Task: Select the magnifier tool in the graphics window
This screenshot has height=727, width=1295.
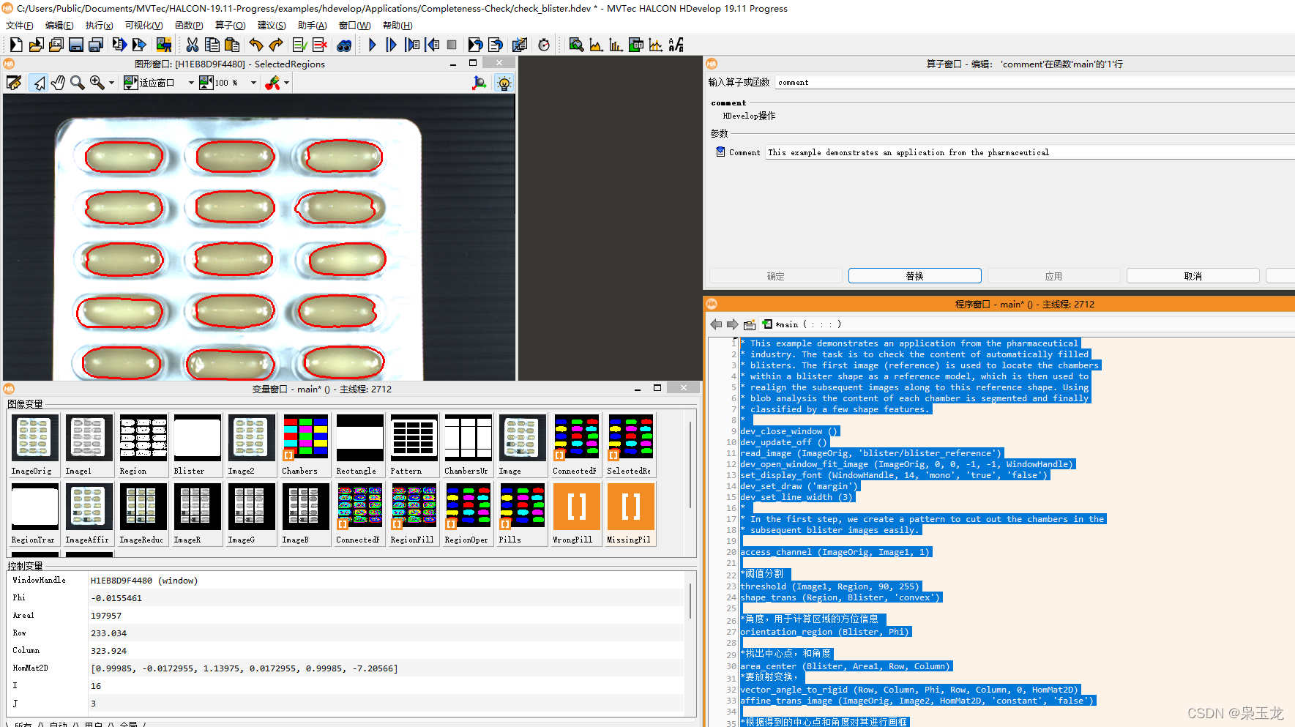Action: (x=77, y=83)
